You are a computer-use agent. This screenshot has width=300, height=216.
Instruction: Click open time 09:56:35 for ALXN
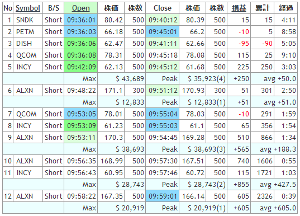81,161
